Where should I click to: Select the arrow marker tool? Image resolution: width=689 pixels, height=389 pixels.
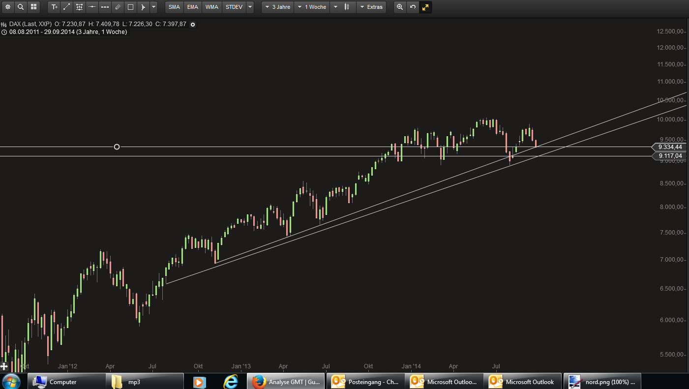pos(143,7)
